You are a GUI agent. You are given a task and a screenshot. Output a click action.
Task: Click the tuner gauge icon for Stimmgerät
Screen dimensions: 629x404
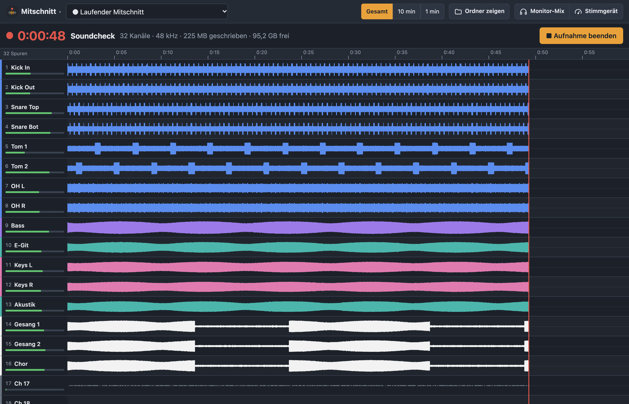578,11
